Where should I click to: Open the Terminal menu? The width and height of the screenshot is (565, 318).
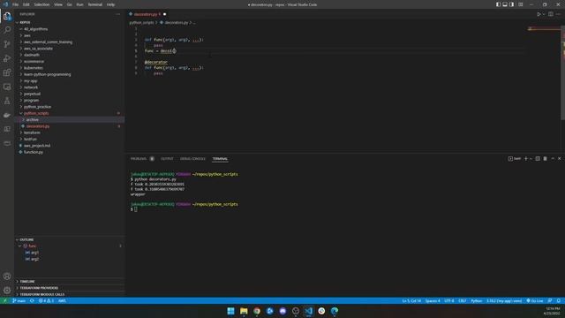coord(95,4)
